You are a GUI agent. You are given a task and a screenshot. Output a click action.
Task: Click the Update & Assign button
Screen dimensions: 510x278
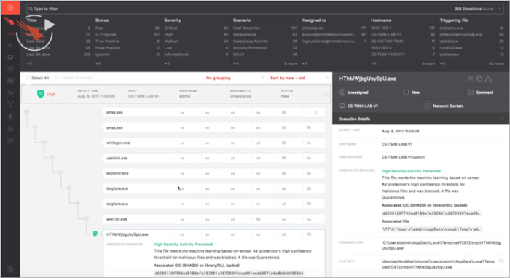(x=74, y=78)
